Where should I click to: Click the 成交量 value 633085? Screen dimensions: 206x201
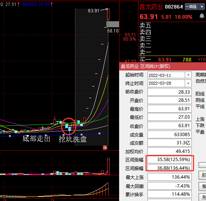point(169,134)
